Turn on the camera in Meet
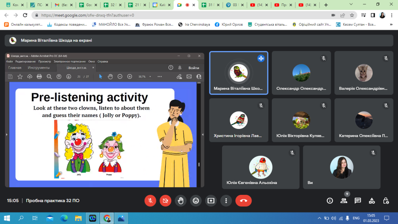The width and height of the screenshot is (398, 224). click(x=165, y=200)
